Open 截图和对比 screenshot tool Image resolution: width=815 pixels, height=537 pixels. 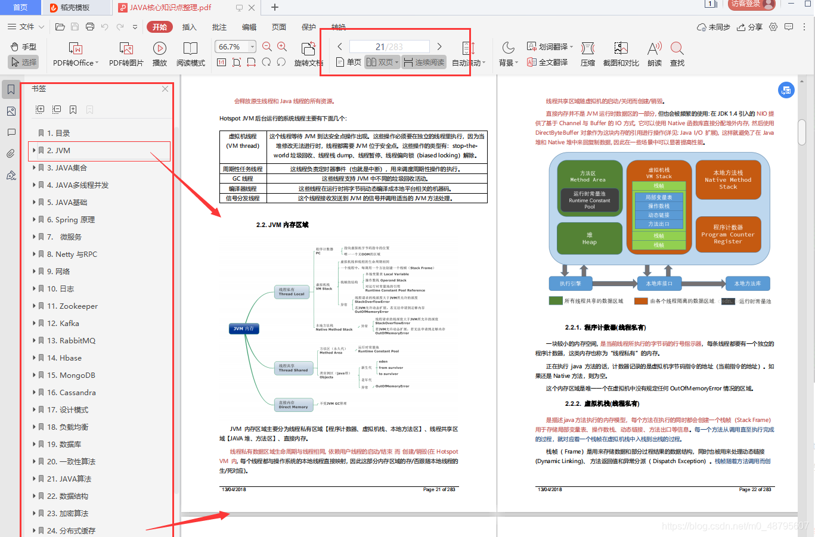tap(621, 54)
